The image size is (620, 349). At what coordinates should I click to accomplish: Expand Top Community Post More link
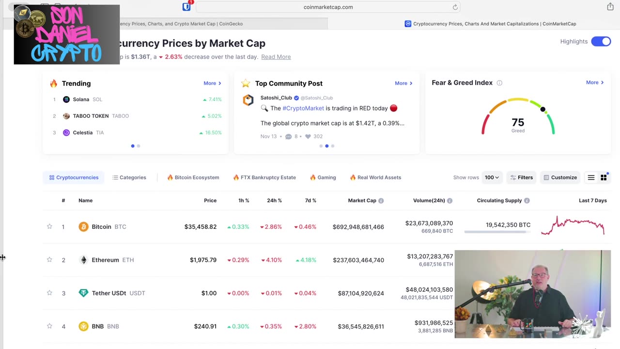pyautogui.click(x=403, y=83)
